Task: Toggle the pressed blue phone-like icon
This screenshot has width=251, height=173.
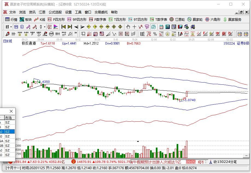Action: tap(16, 27)
